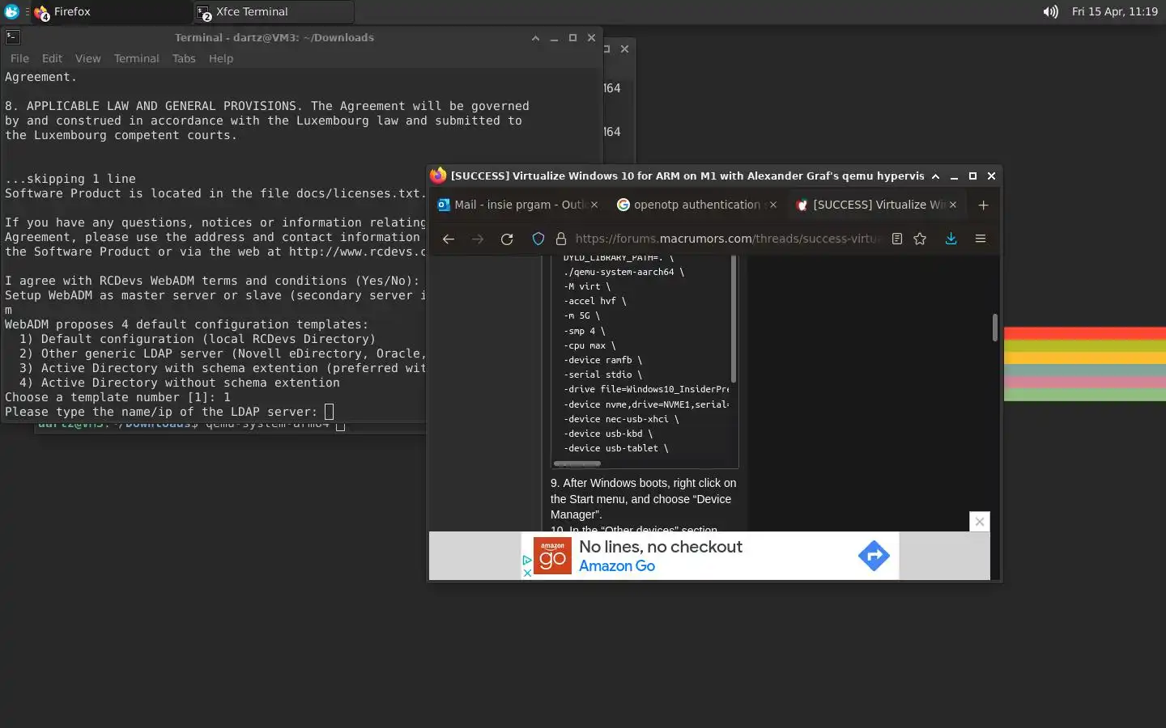Close the dartz@VM3 Terminal window

pyautogui.click(x=591, y=38)
